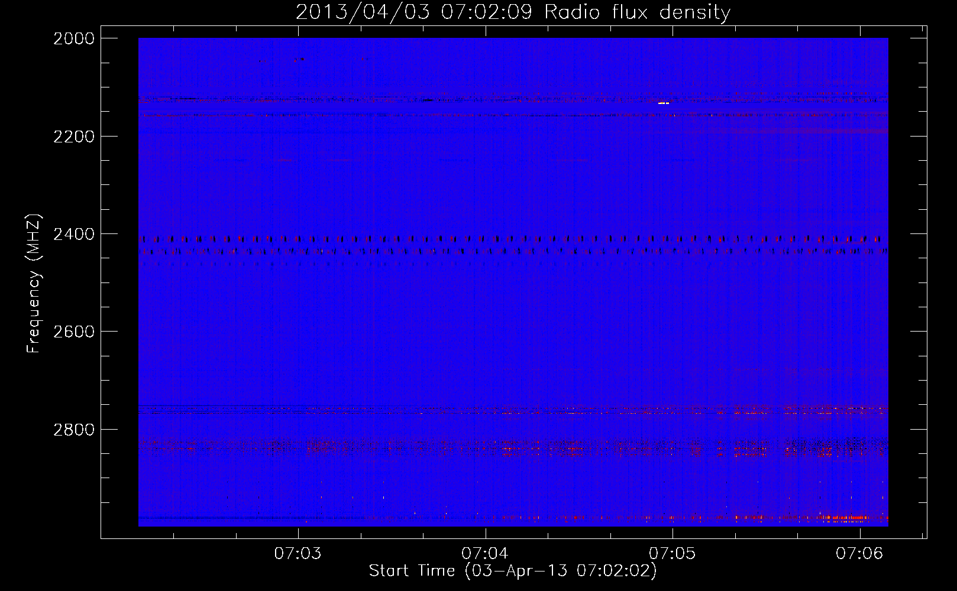The image size is (957, 591).
Task: Click the white saturated mark near 07:05
Action: click(x=664, y=103)
